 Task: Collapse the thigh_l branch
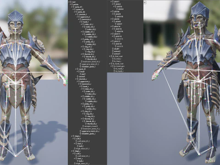(x=72, y=136)
